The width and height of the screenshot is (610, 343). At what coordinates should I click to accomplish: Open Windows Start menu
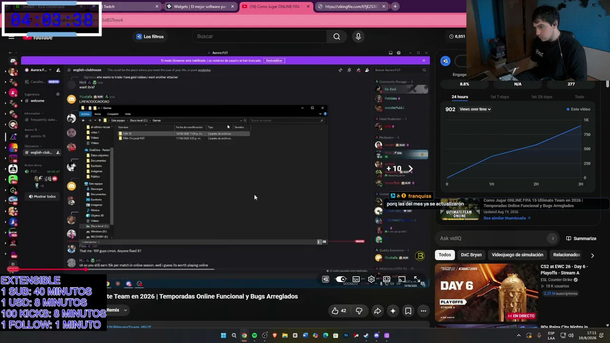tap(224, 335)
